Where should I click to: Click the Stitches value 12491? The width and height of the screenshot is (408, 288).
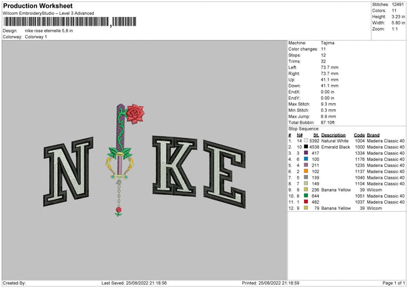[398, 5]
